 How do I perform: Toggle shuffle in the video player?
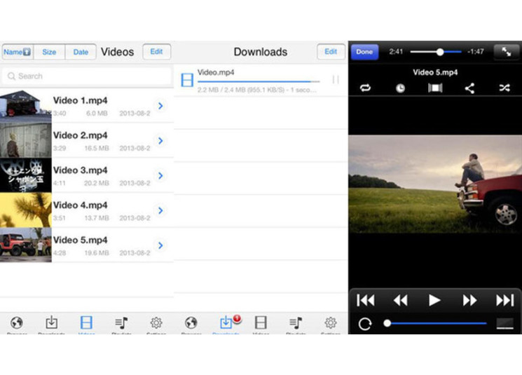pos(504,88)
